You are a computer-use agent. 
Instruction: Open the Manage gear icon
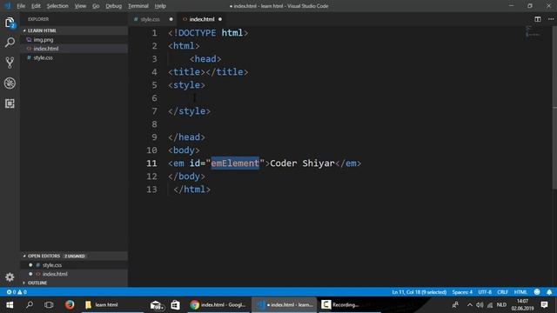(x=10, y=277)
